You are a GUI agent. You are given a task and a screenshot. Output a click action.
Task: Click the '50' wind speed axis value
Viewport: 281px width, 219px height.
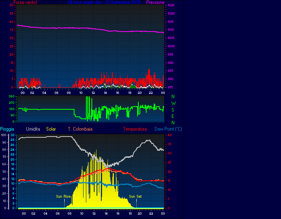(x=11, y=5)
